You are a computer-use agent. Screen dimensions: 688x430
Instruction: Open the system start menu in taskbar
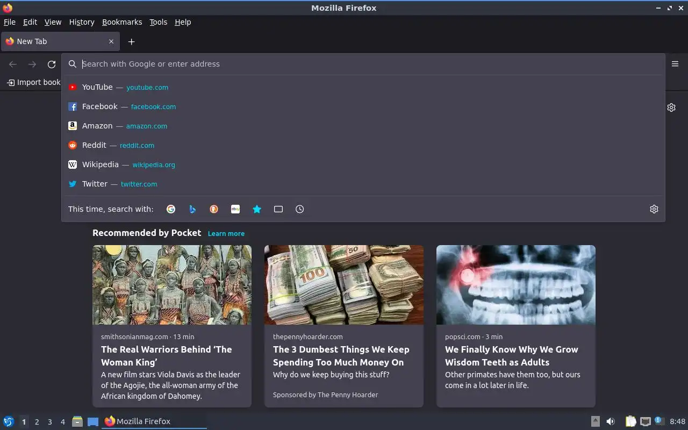9,421
